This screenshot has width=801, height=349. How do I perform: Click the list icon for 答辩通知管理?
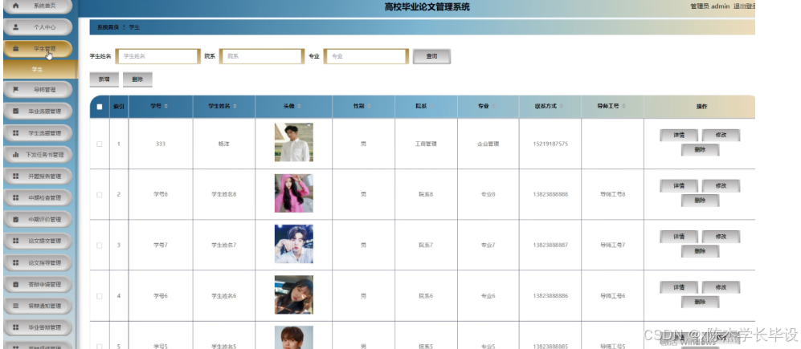(16, 306)
